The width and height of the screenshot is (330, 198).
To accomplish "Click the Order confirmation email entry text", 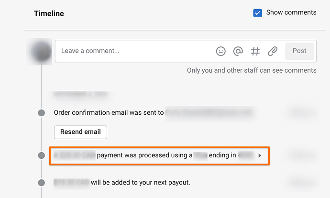I will [109, 113].
